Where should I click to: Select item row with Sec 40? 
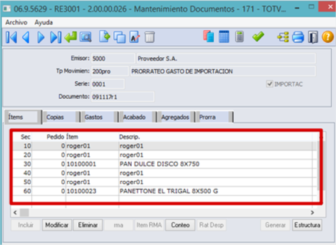pos(164,173)
